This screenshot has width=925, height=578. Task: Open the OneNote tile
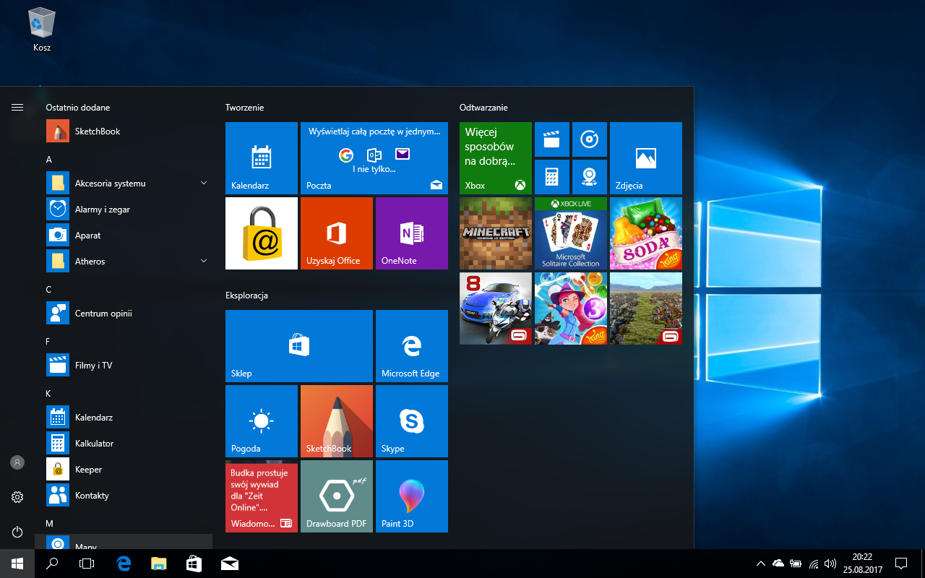pos(411,233)
